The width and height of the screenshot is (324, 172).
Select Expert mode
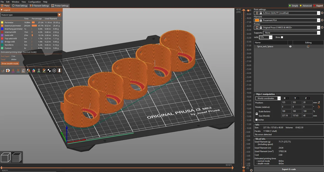pos(318,6)
